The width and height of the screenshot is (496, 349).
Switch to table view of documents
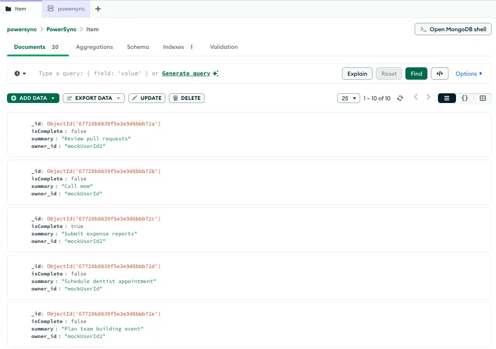483,98
